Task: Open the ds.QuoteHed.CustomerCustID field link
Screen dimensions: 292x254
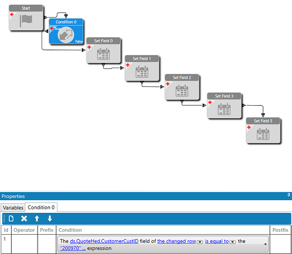Action: (104, 241)
